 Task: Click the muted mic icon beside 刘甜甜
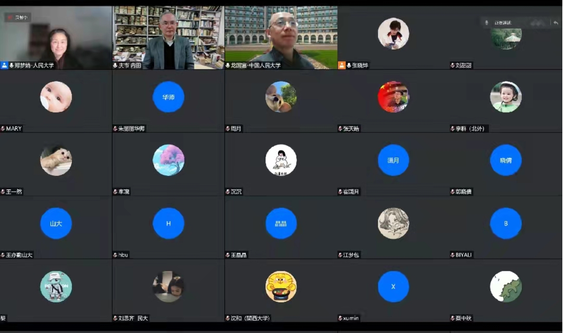pos(453,65)
